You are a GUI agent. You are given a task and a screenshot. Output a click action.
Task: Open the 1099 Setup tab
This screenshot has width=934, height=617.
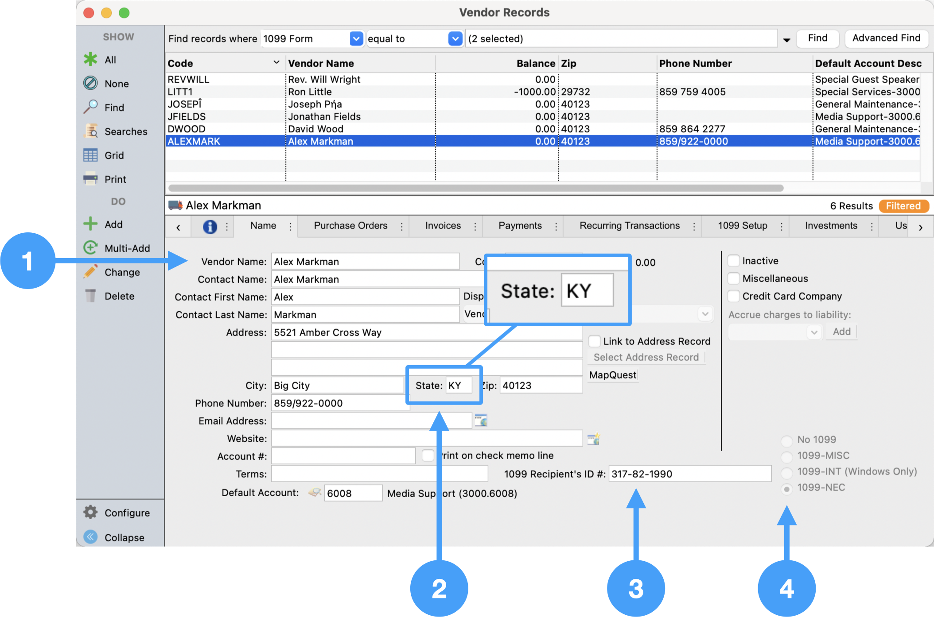pyautogui.click(x=742, y=226)
